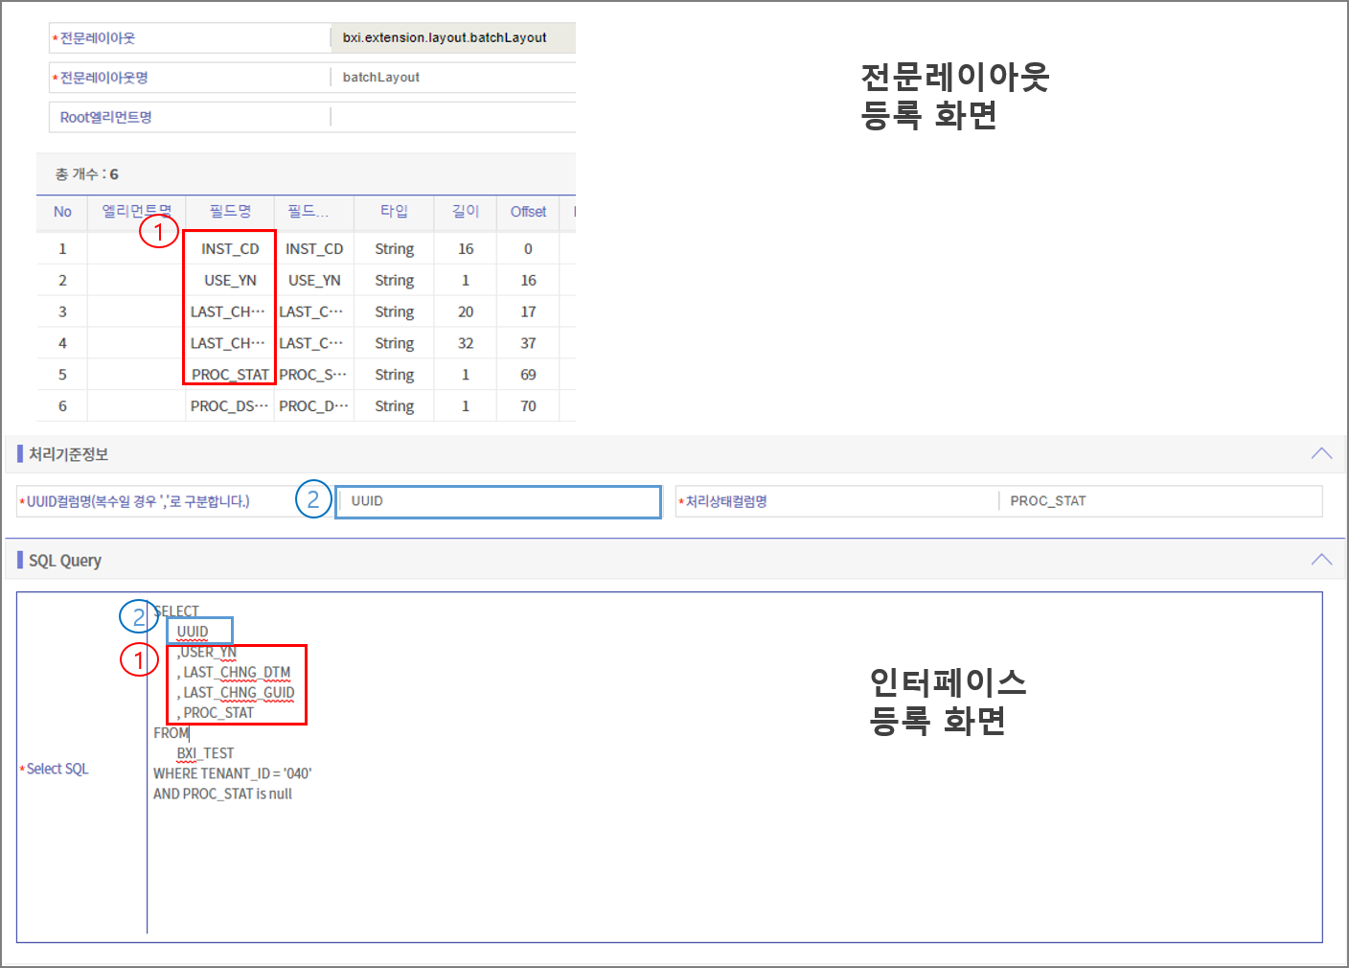Click the 길이 column header
This screenshot has height=968, width=1349.
click(466, 212)
